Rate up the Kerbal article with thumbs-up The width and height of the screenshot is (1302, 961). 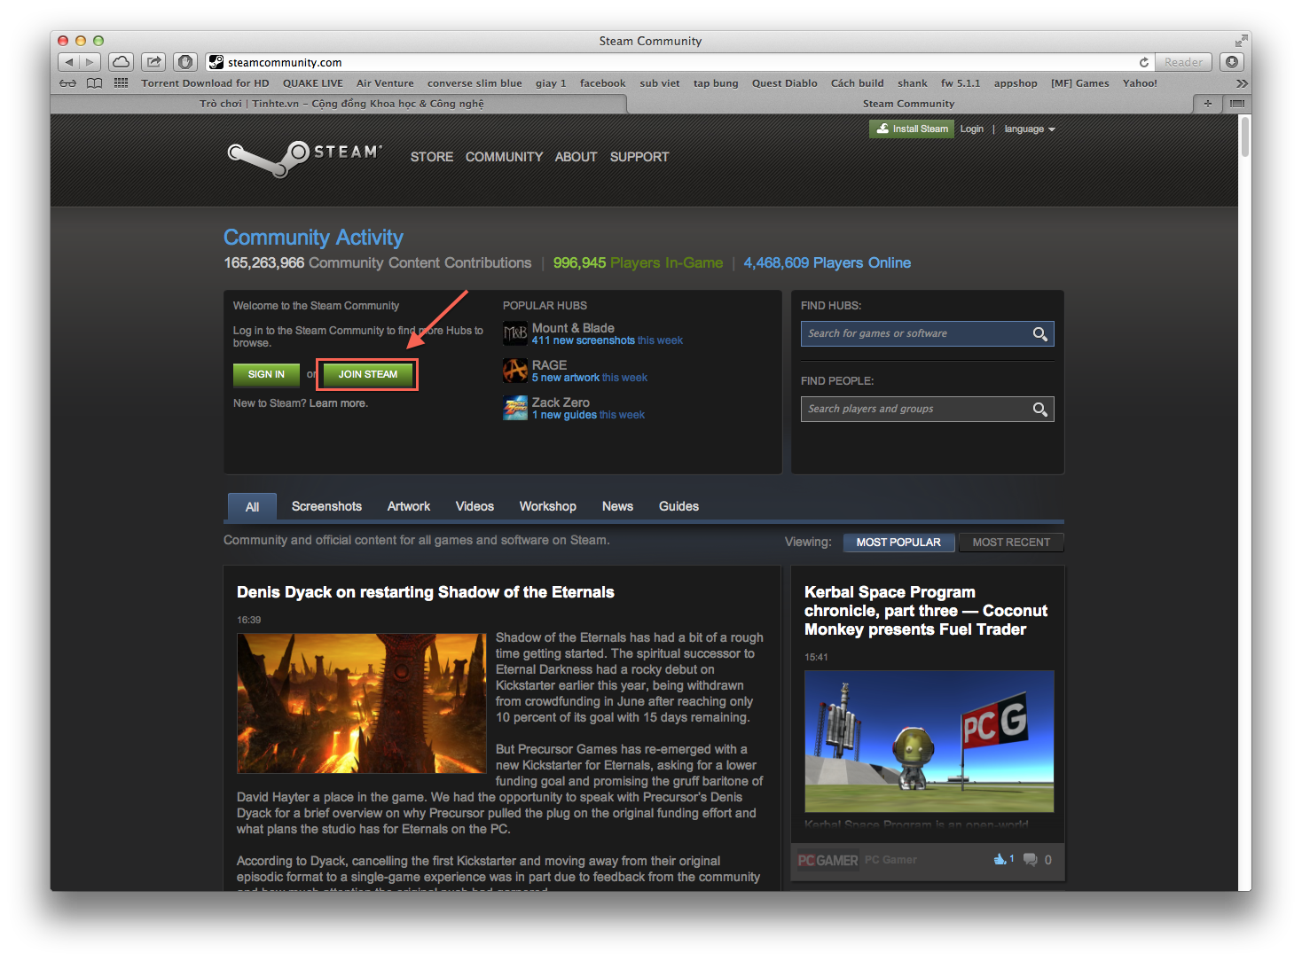(1000, 859)
